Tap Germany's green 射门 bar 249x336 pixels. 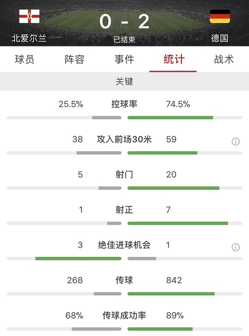(x=173, y=188)
